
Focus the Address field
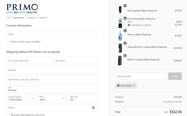pyautogui.click(x=52, y=70)
